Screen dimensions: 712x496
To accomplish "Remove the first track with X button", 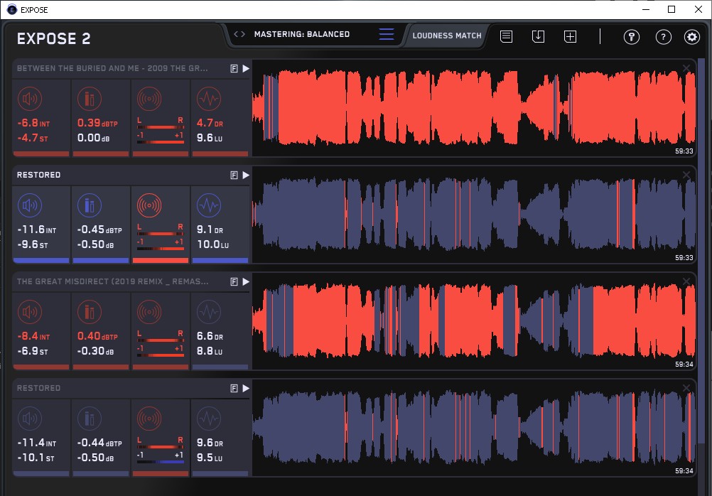I will [686, 68].
